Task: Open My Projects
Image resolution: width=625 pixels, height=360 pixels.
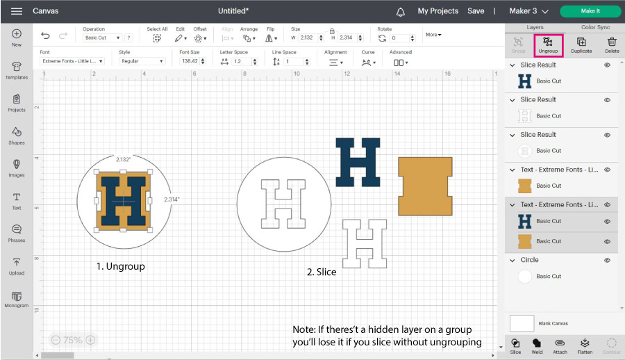Action: (x=437, y=11)
